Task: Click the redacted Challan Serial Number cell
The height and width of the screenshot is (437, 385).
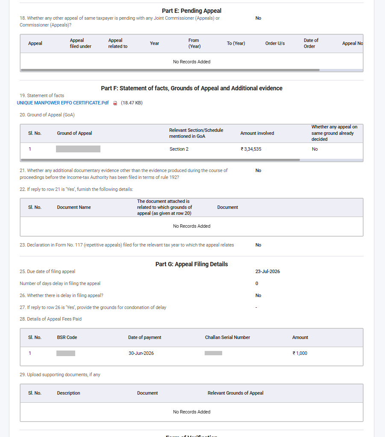Action: click(x=213, y=353)
